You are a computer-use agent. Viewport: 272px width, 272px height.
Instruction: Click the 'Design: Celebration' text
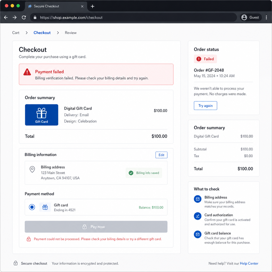tap(80, 121)
